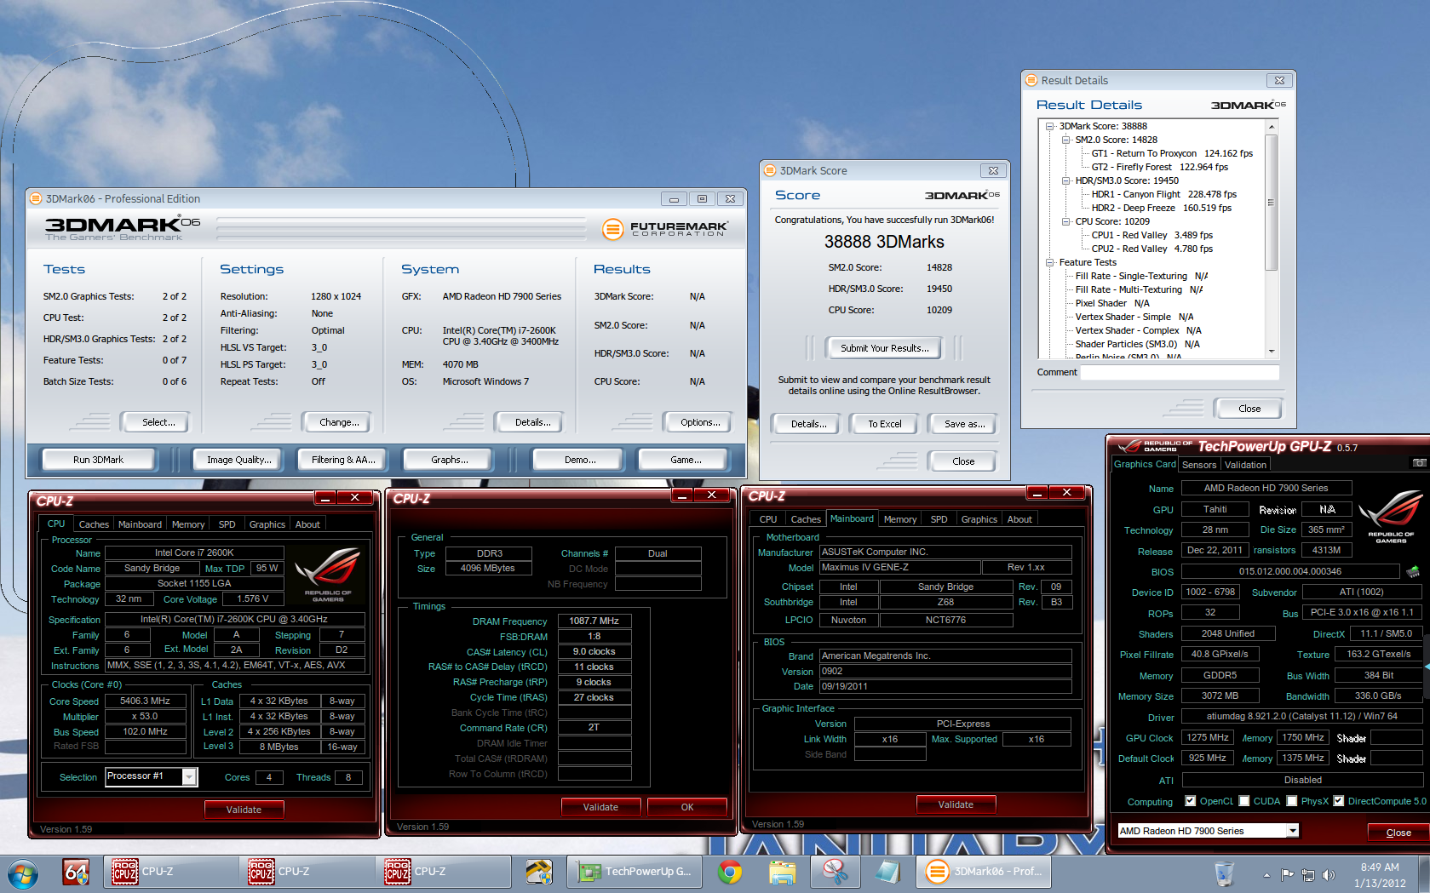Switch to the Validation tab in GPU-Z
The width and height of the screenshot is (1430, 893).
(1245, 465)
